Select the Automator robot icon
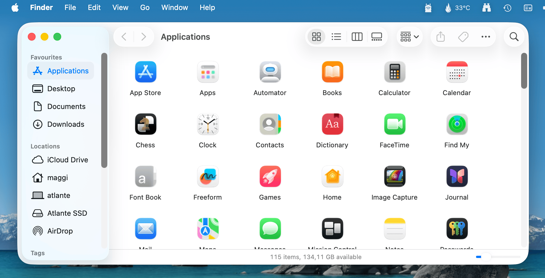The image size is (545, 278). pyautogui.click(x=270, y=72)
